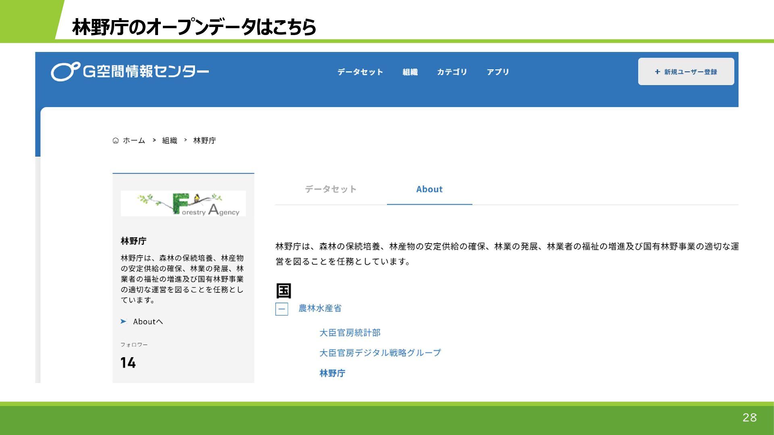Open the アプリ header menu item
Image resolution: width=774 pixels, height=435 pixels.
pyautogui.click(x=498, y=72)
